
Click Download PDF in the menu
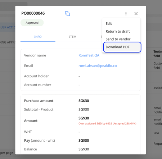click(x=122, y=47)
